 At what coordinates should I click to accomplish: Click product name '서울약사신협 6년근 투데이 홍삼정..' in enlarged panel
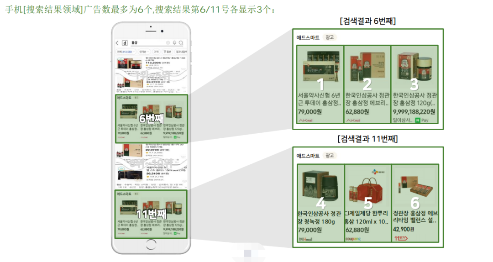320,99
